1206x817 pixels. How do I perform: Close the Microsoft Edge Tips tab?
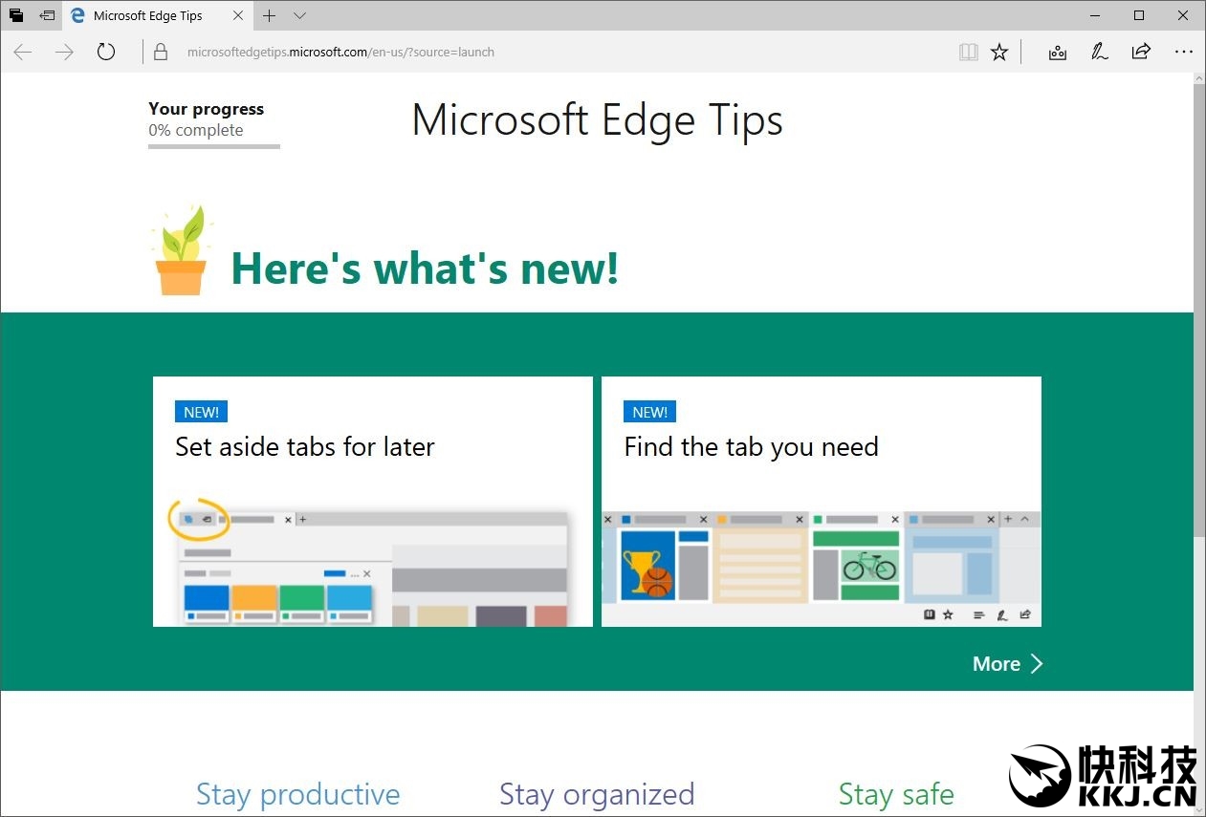click(x=238, y=15)
